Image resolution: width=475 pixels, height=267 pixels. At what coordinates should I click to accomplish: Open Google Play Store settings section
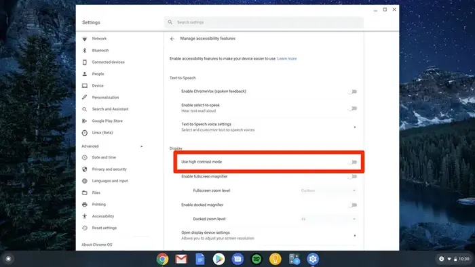coord(107,121)
